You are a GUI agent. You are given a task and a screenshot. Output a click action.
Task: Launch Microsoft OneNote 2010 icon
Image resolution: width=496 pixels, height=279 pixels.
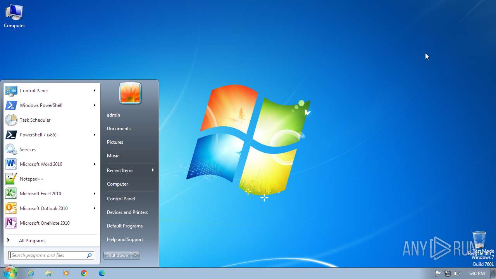point(11,223)
